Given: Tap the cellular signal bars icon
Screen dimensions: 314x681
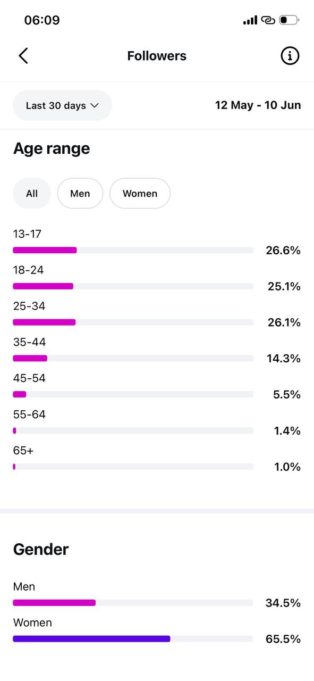Looking at the screenshot, I should click(250, 20).
